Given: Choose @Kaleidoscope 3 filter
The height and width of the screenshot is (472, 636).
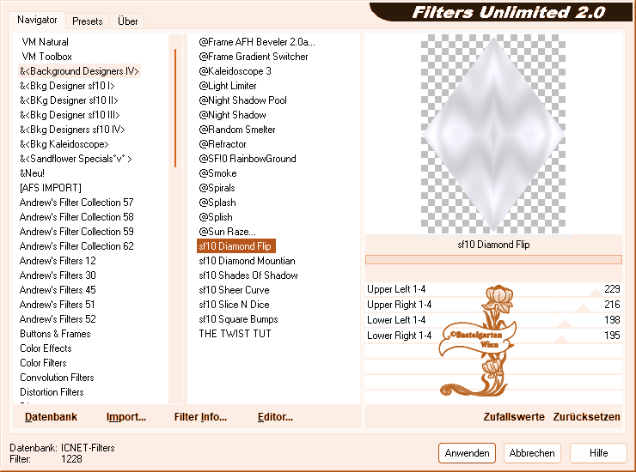Looking at the screenshot, I should [x=235, y=71].
